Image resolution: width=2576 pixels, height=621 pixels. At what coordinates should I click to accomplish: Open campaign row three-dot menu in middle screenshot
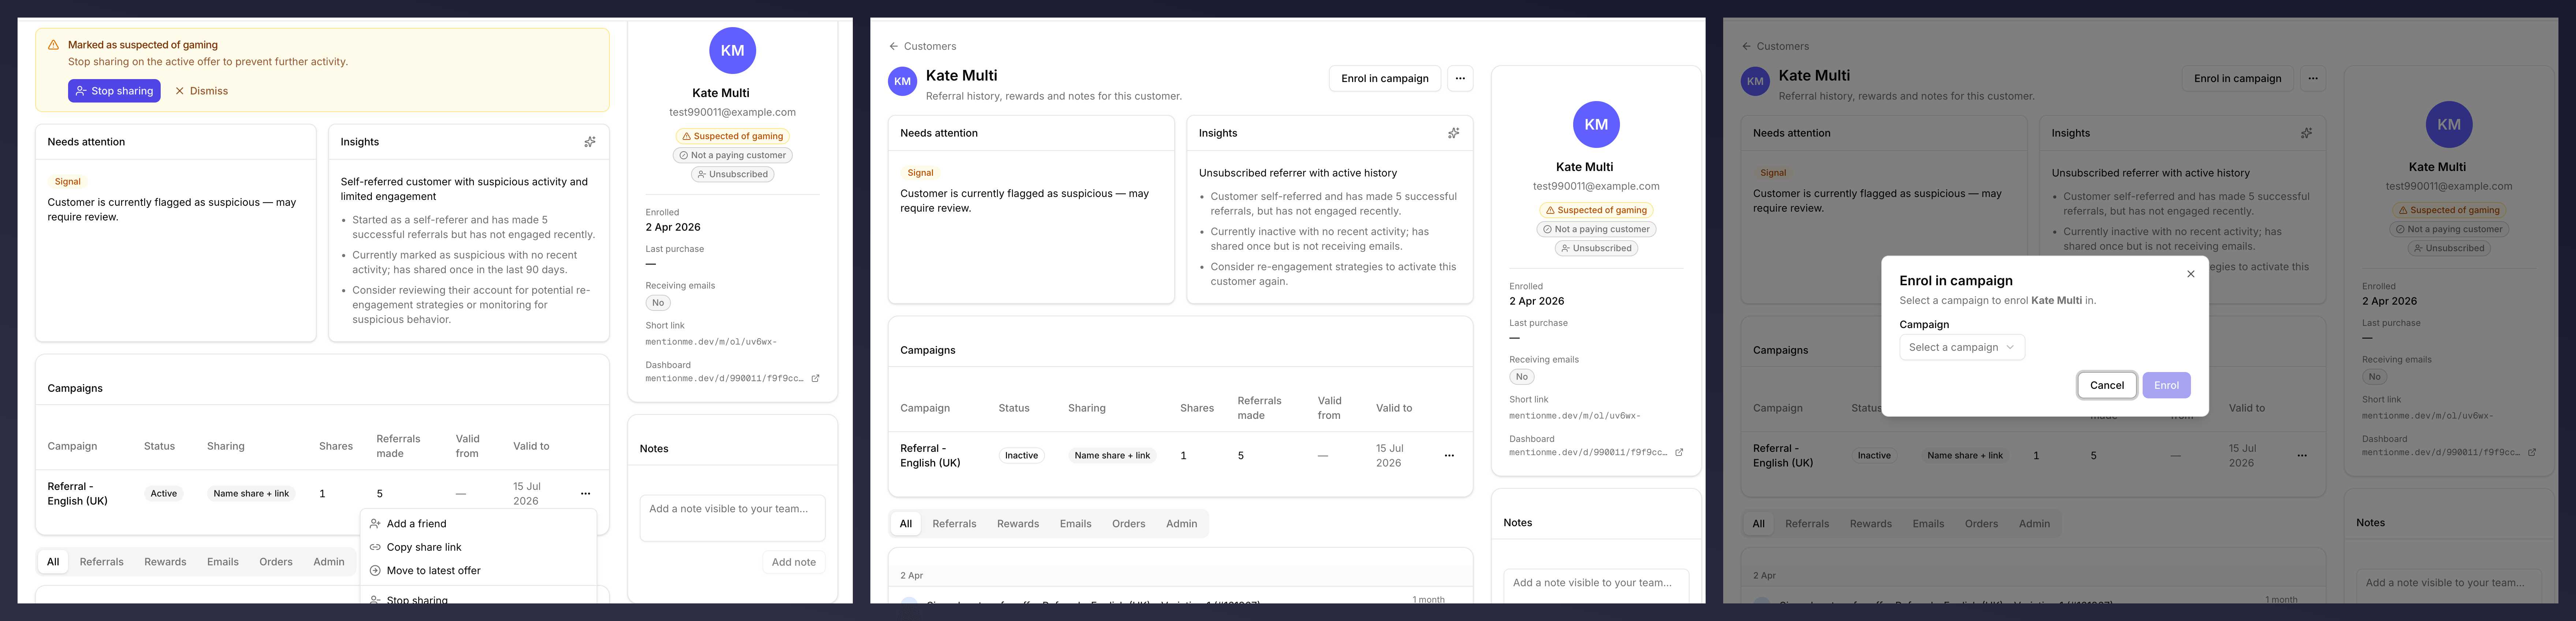point(1449,456)
